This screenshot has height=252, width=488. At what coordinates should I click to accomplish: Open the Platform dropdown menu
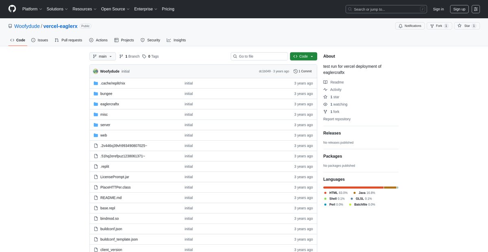point(32,9)
